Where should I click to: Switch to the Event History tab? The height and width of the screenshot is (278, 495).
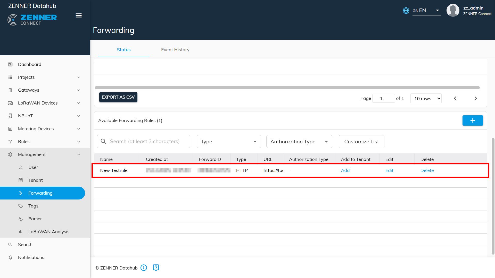click(x=175, y=50)
